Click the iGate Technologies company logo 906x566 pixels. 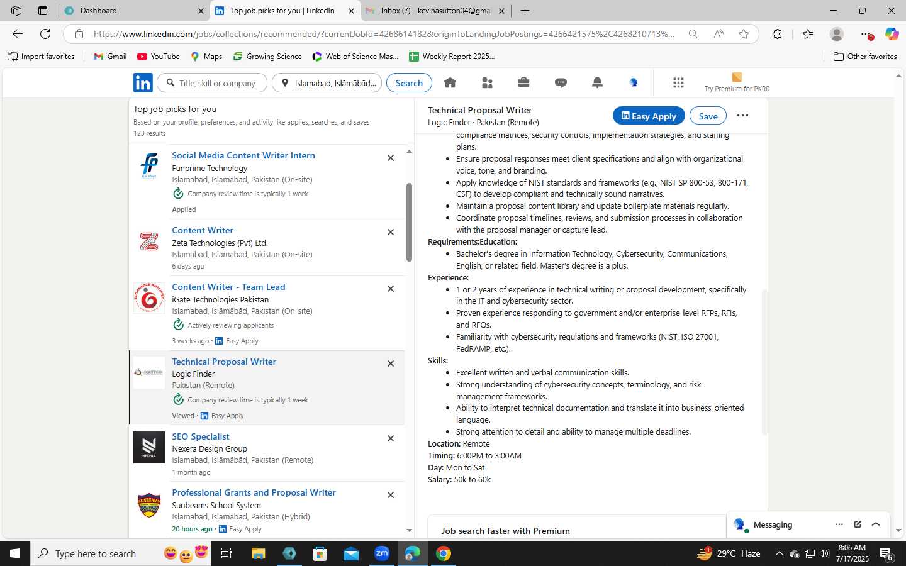coord(149,297)
